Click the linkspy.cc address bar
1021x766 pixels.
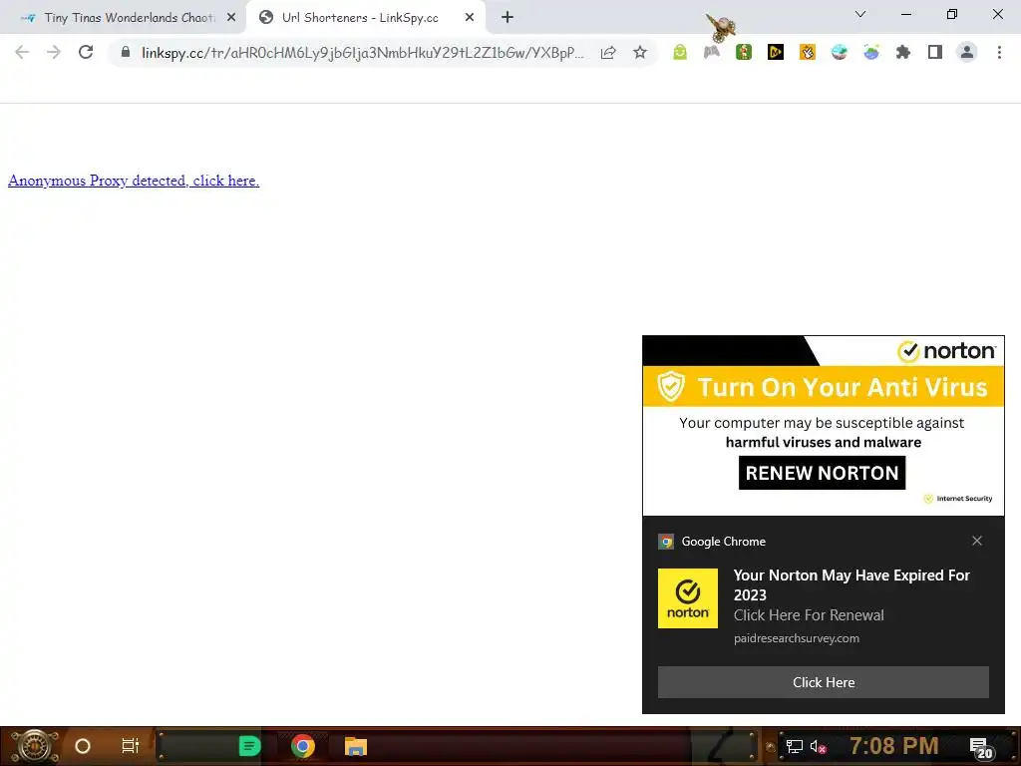(362, 53)
